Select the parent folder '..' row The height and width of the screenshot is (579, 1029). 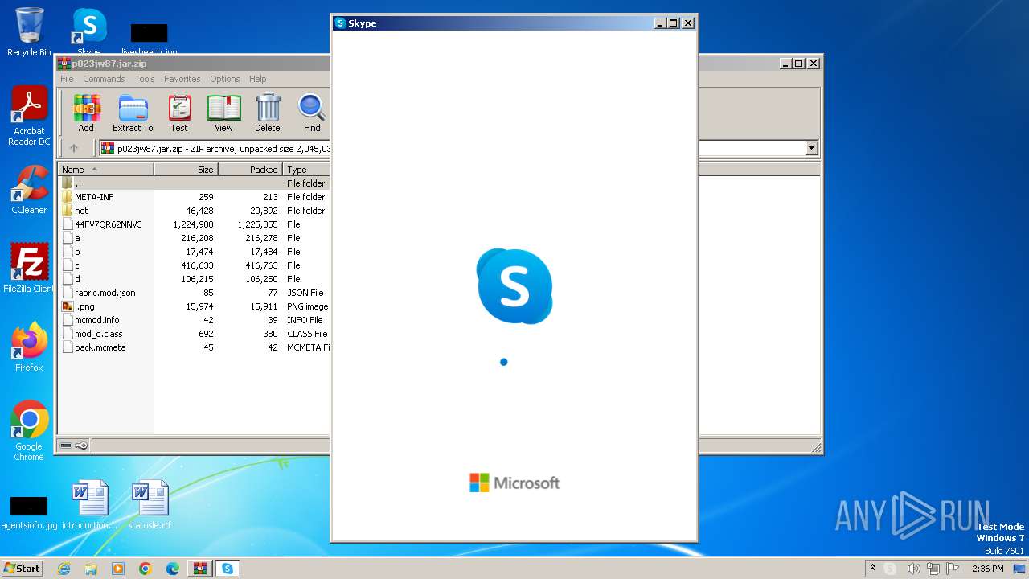click(x=194, y=183)
